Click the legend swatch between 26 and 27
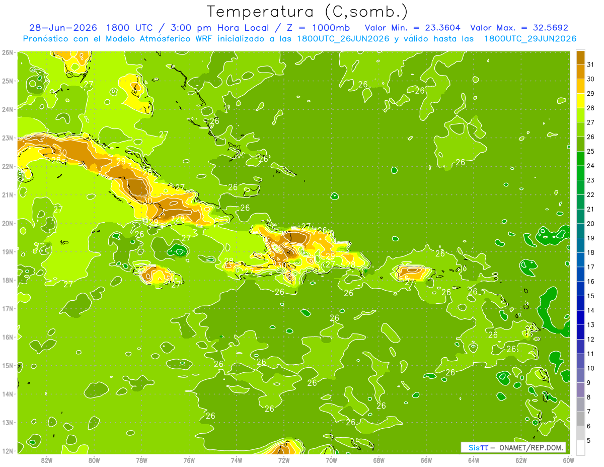This screenshot has width=604, height=467. 580,129
